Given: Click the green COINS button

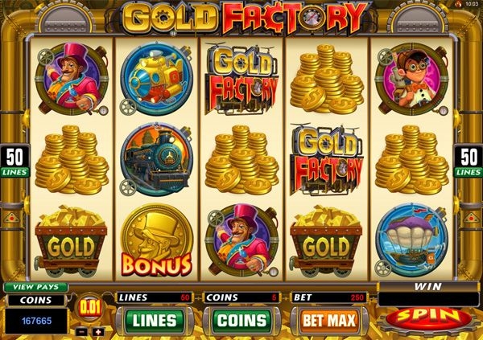Looking at the screenshot, I should pyautogui.click(x=242, y=321).
